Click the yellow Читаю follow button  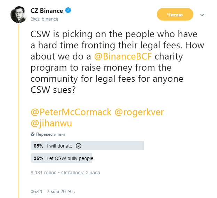click(175, 14)
